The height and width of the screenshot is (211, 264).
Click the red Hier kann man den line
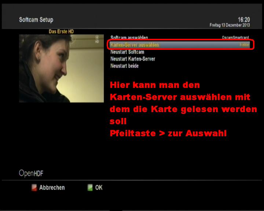pos(155,85)
